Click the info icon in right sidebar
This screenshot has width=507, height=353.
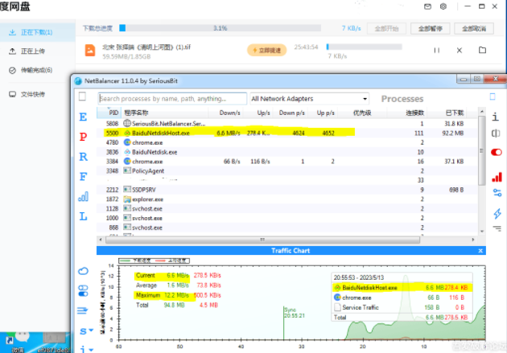click(496, 116)
